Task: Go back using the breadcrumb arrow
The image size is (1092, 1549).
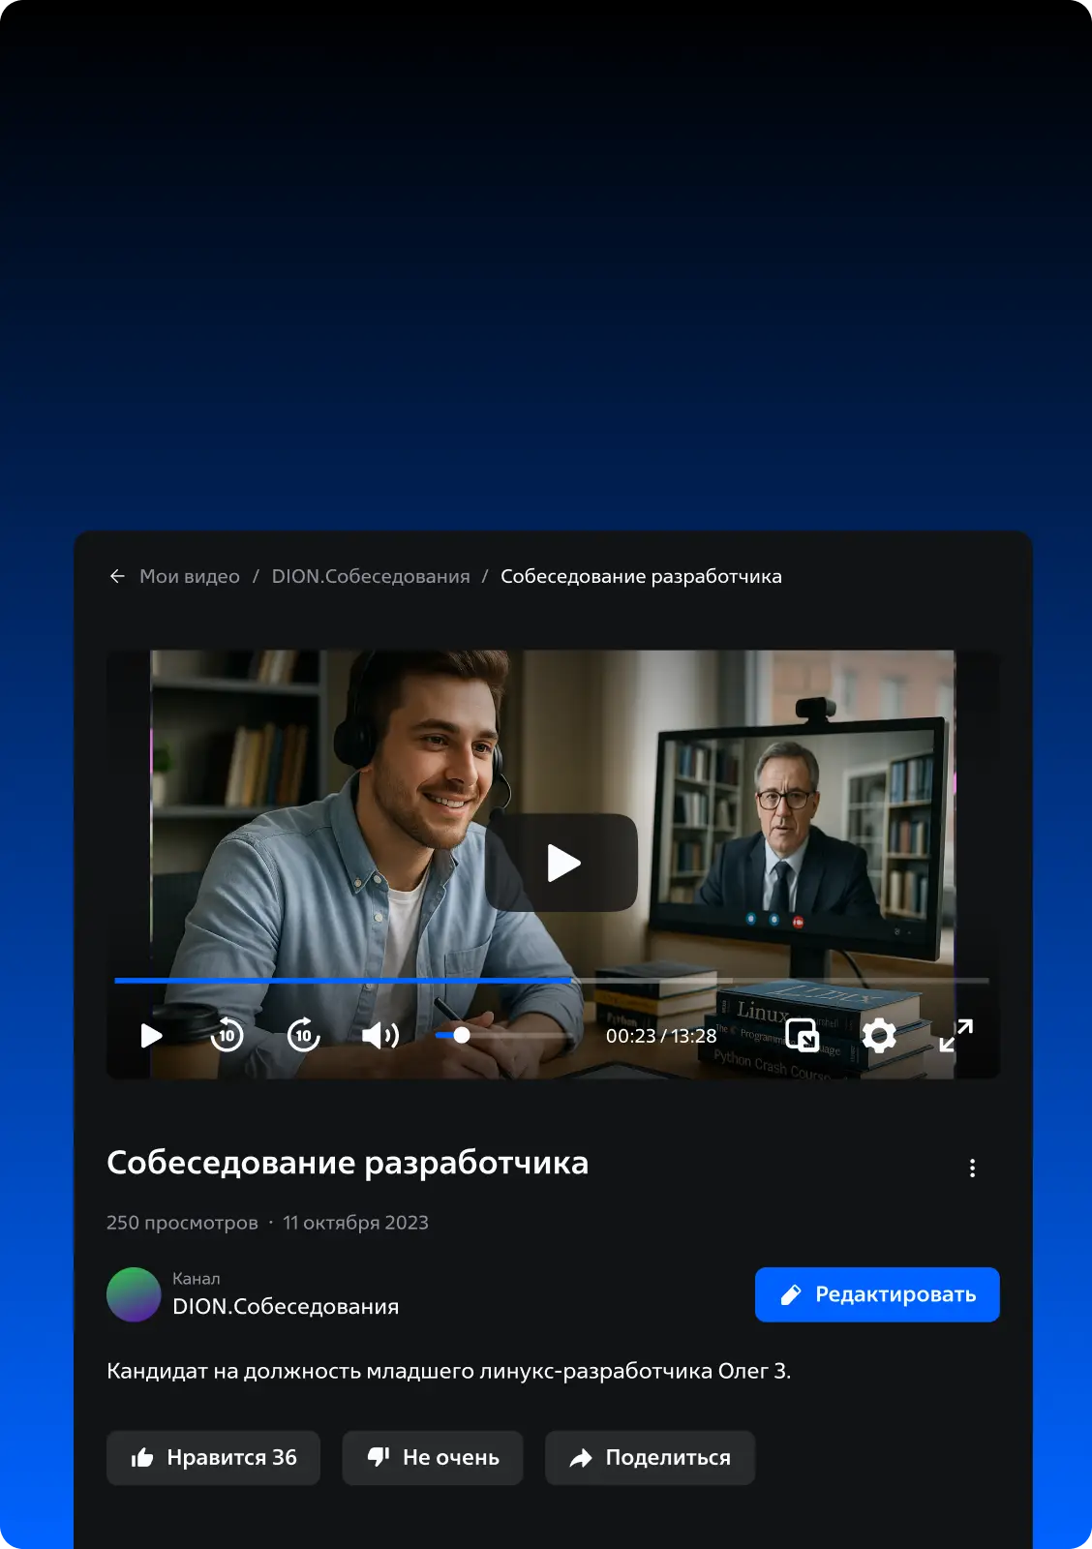Action: [x=117, y=576]
